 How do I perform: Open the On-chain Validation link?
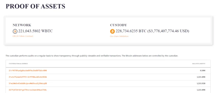coord(119,36)
